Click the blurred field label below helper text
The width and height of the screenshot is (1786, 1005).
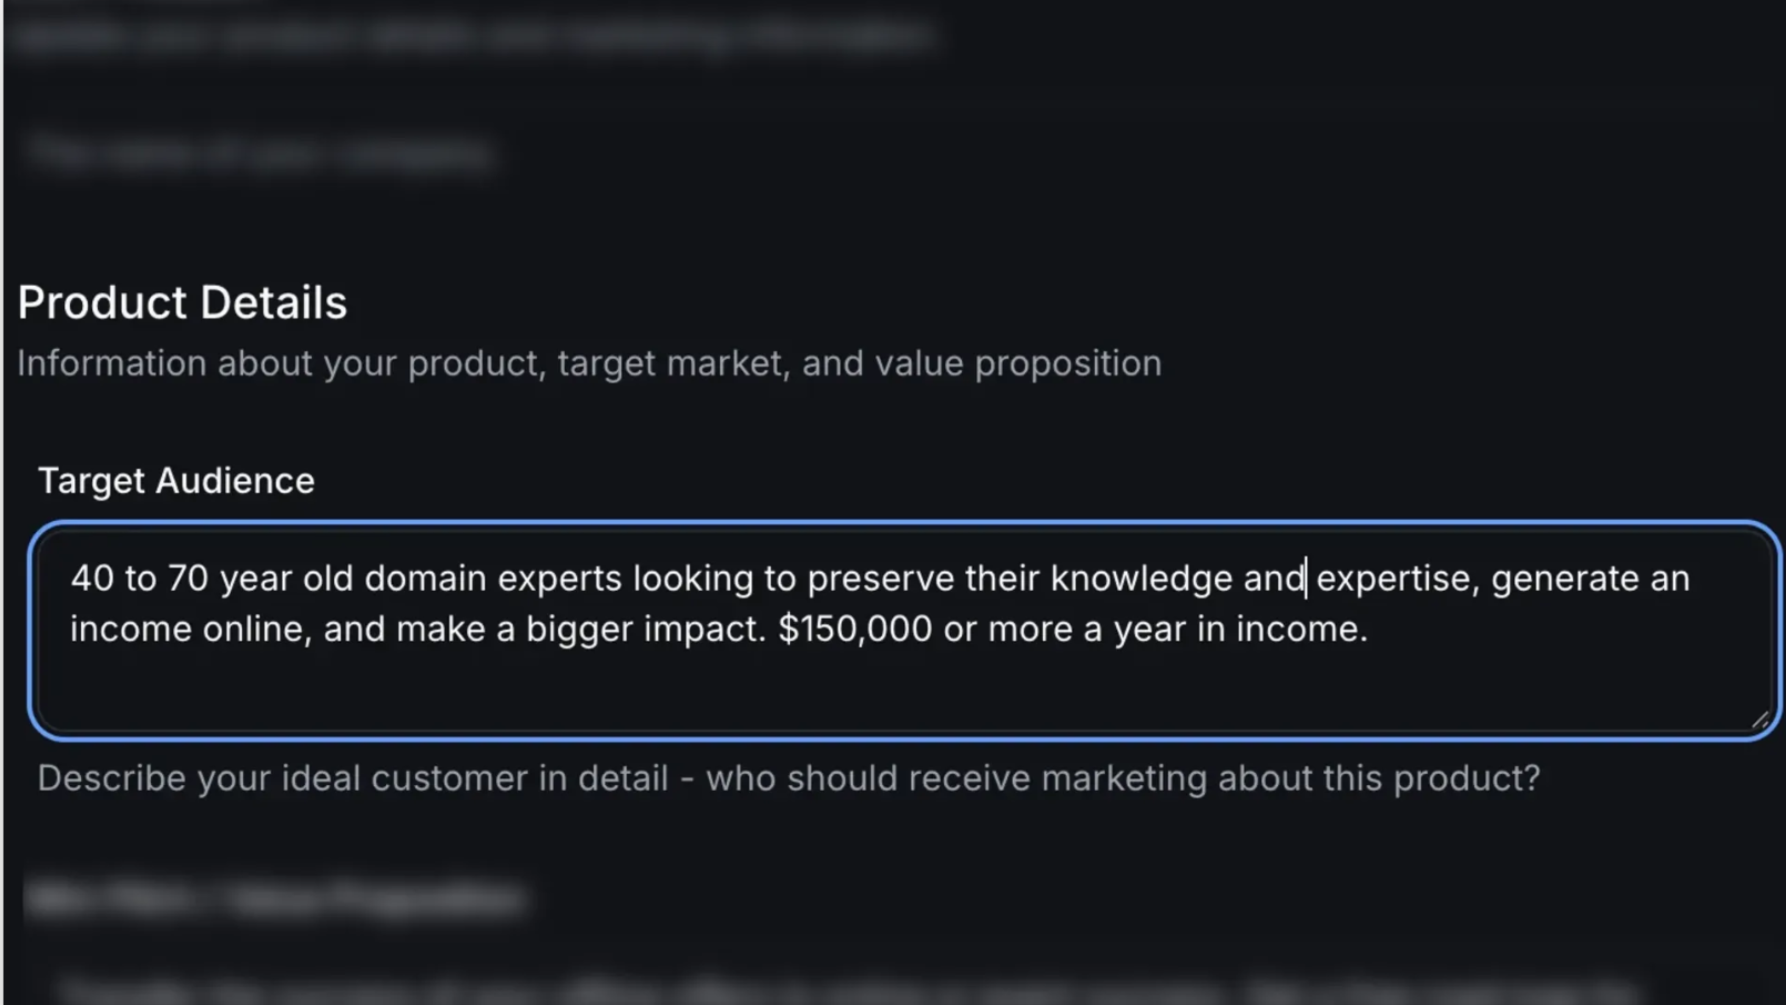point(274,898)
